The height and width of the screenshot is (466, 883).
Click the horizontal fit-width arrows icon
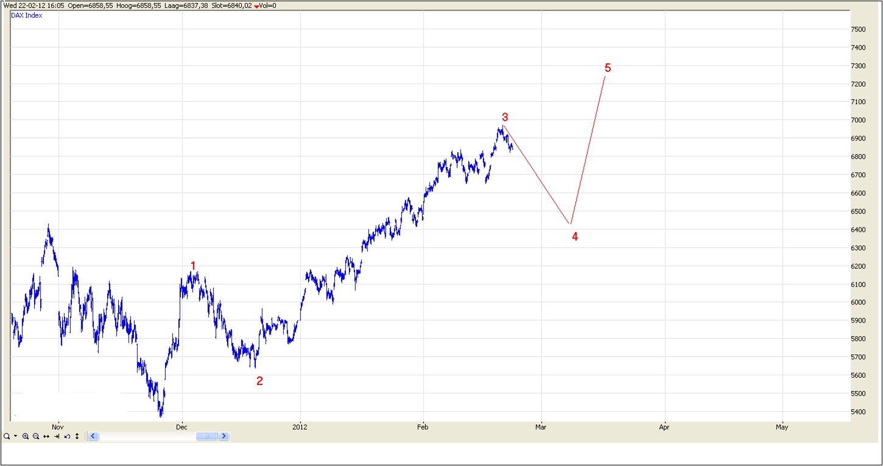pyautogui.click(x=46, y=436)
